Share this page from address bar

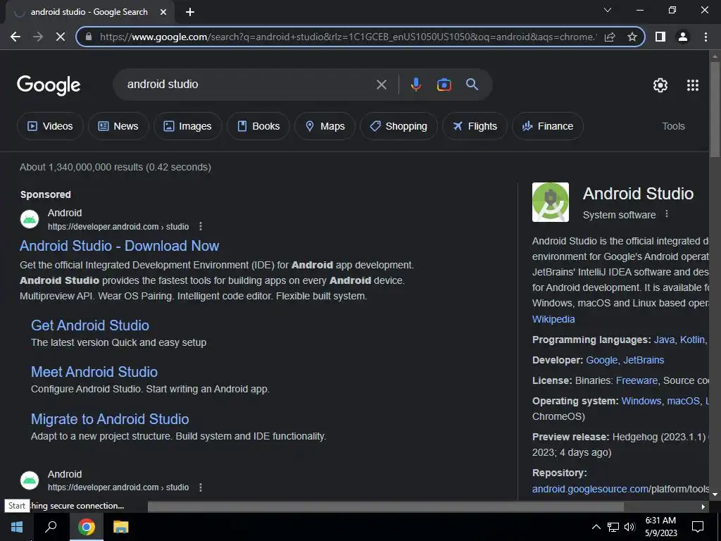click(x=610, y=37)
